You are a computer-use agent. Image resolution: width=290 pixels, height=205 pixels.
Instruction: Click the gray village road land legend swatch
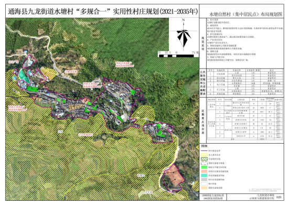coord(204,179)
